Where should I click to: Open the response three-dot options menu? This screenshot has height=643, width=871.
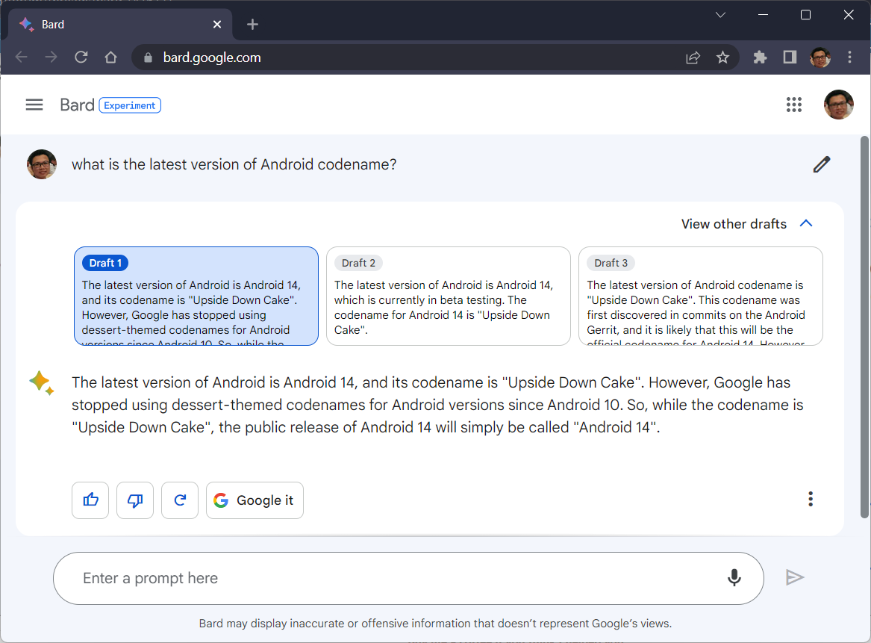point(811,500)
